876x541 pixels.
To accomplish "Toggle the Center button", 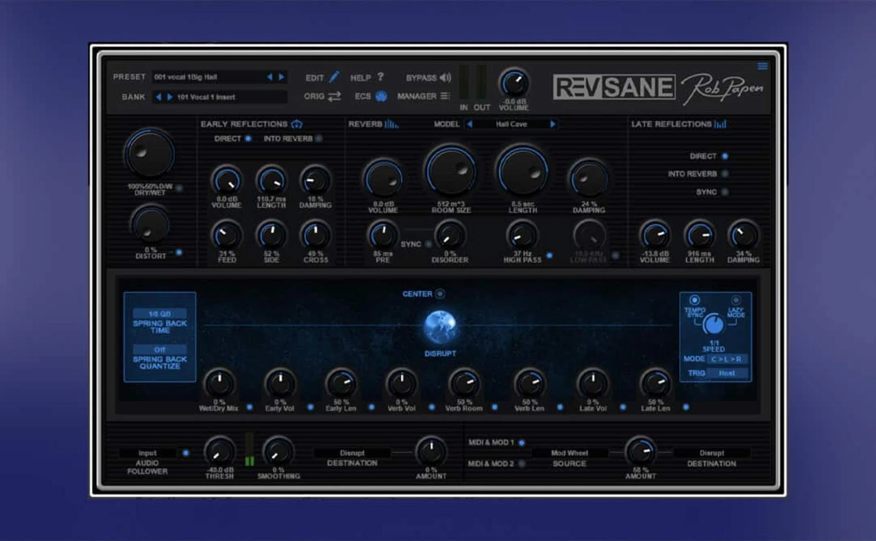I will coord(440,294).
